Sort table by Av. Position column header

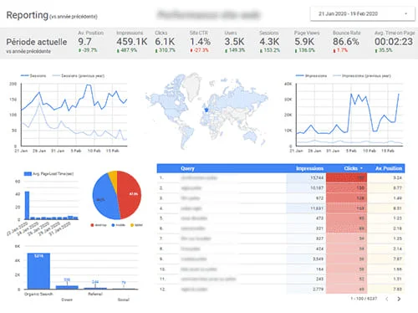389,168
